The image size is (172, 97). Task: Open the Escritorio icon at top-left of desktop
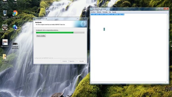pyautogui.click(x=5, y=2)
